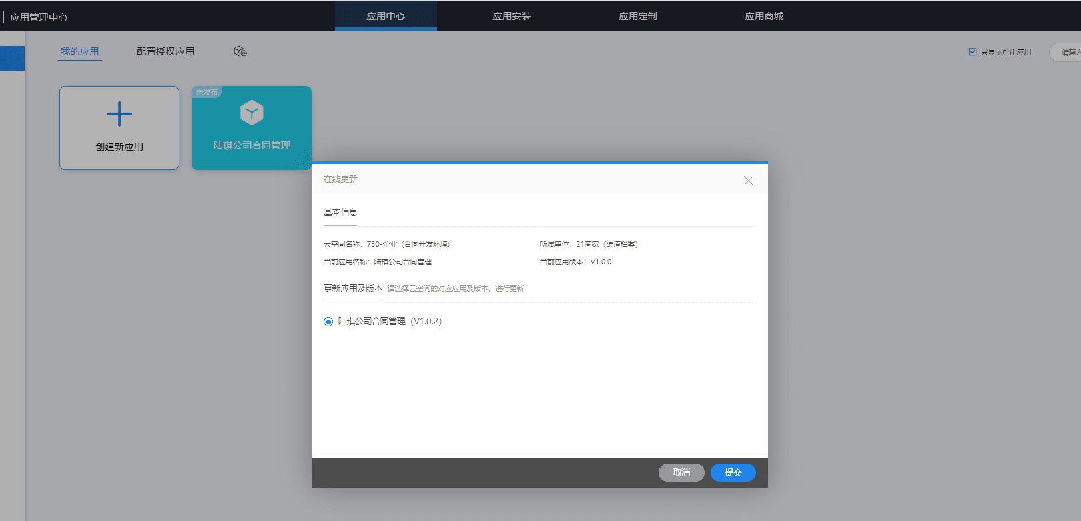Click text 所属单位: 21商家

pos(589,244)
